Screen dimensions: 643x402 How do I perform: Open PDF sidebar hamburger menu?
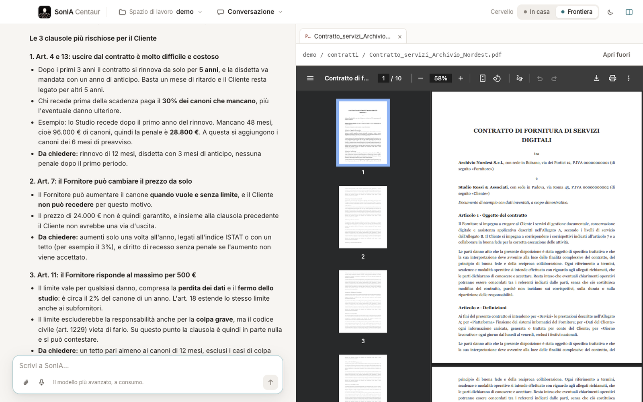pyautogui.click(x=310, y=78)
